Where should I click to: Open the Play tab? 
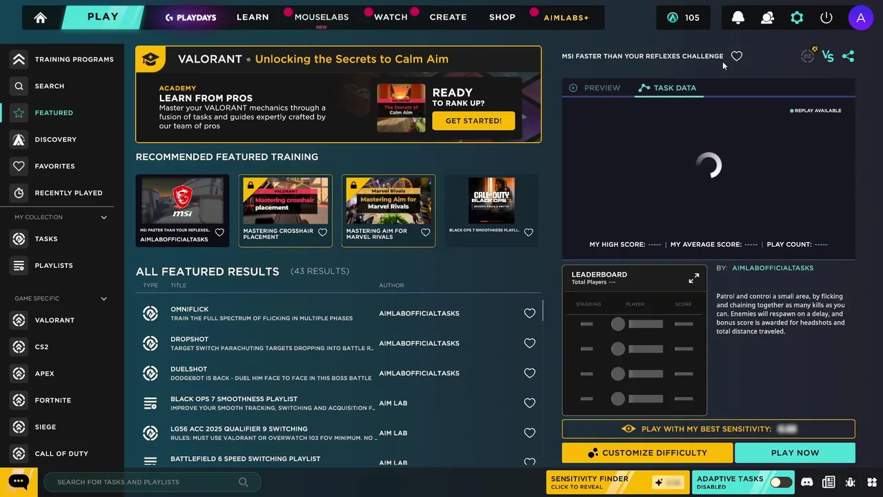pos(103,17)
